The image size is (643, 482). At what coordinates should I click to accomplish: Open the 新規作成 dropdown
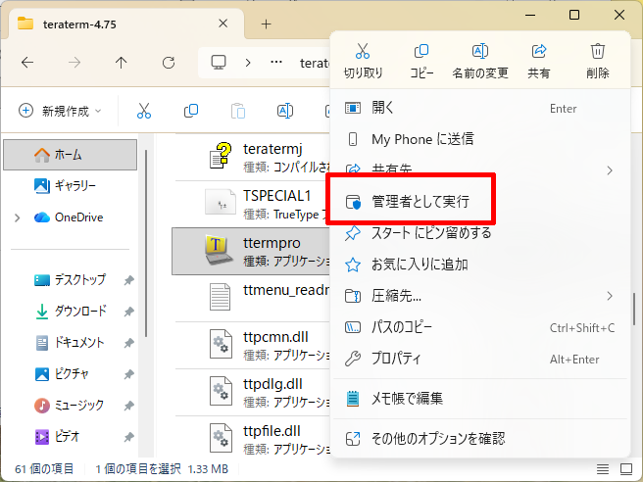60,111
